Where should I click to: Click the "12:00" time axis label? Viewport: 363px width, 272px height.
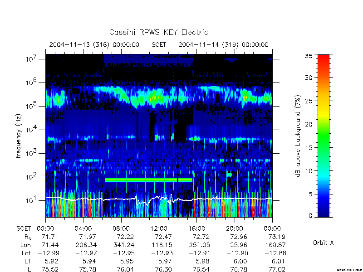click(x=159, y=229)
